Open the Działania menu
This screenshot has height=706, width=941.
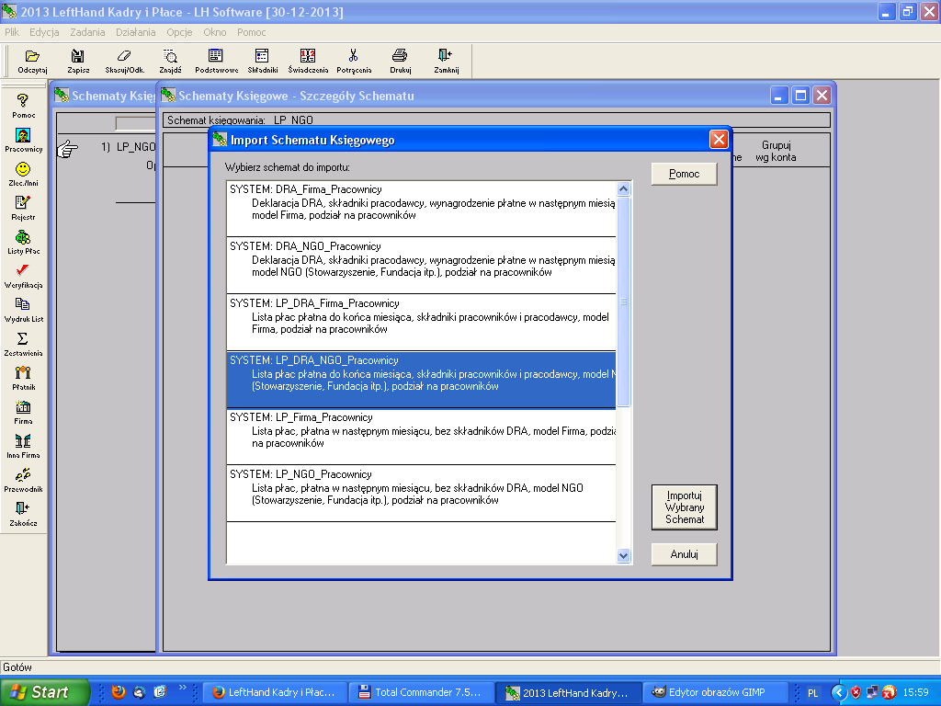click(x=136, y=32)
